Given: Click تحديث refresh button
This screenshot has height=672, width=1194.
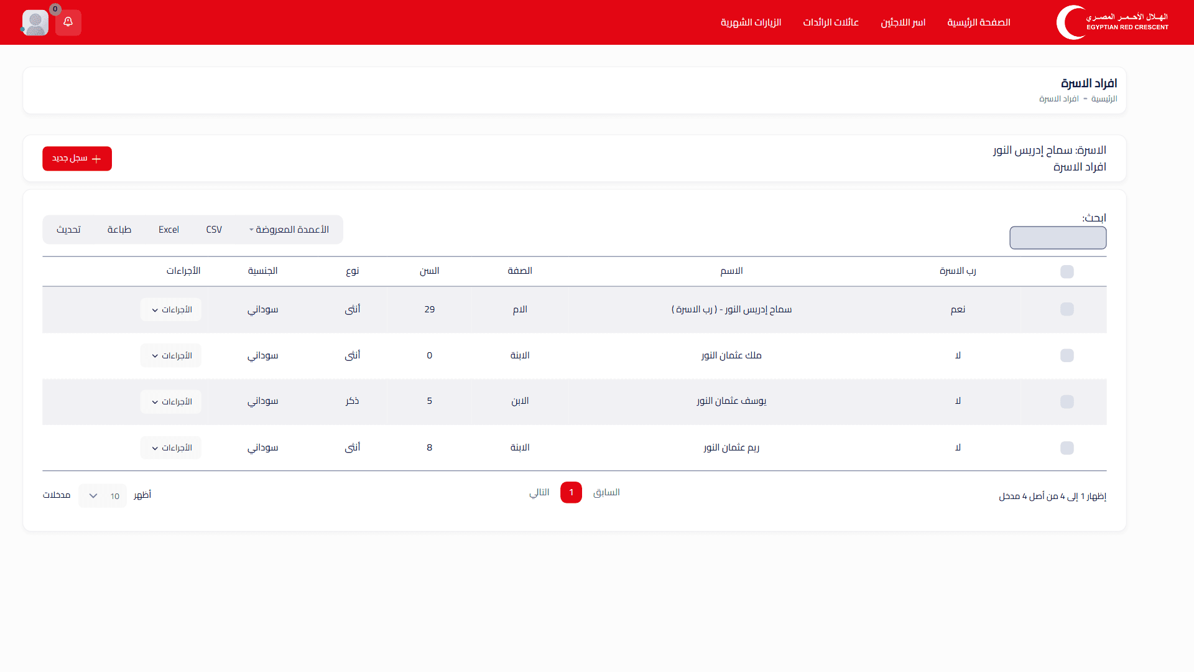Looking at the screenshot, I should [68, 230].
